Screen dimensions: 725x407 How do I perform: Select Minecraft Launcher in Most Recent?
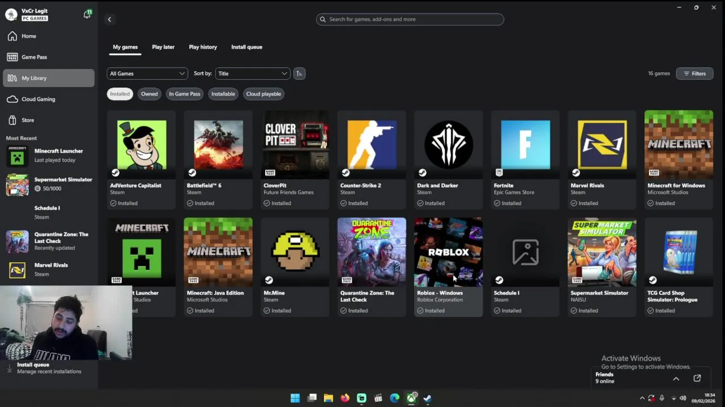point(49,156)
